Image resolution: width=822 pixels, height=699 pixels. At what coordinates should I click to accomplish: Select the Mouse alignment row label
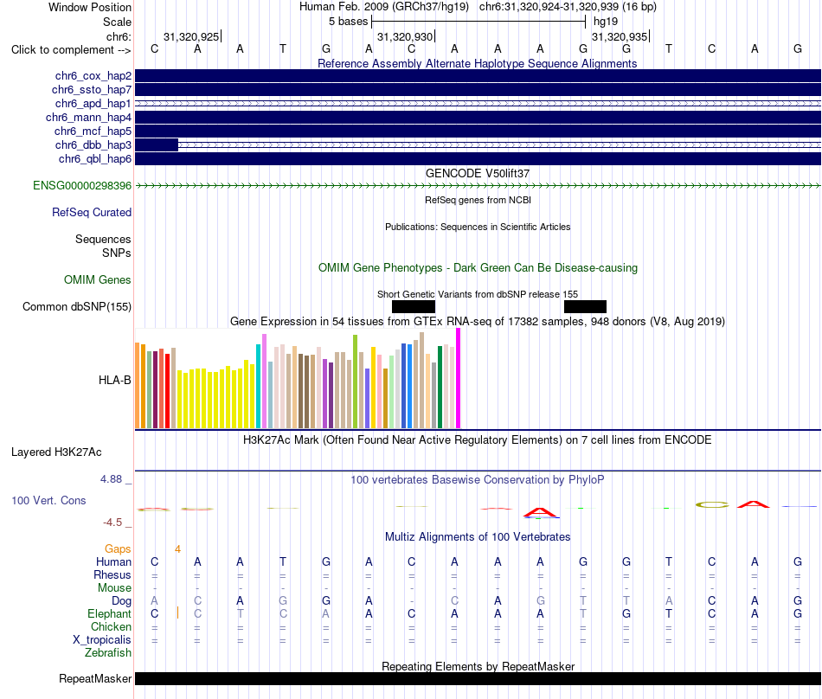[x=115, y=588]
